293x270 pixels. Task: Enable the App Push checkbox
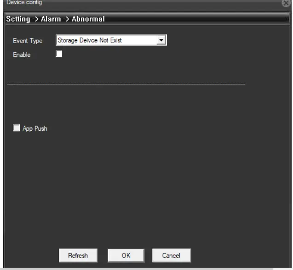pos(17,128)
